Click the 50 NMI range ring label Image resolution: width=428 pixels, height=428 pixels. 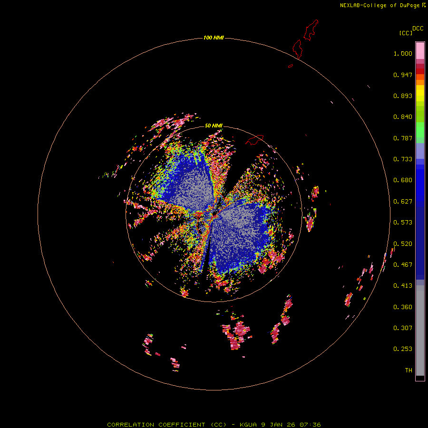pos(214,126)
